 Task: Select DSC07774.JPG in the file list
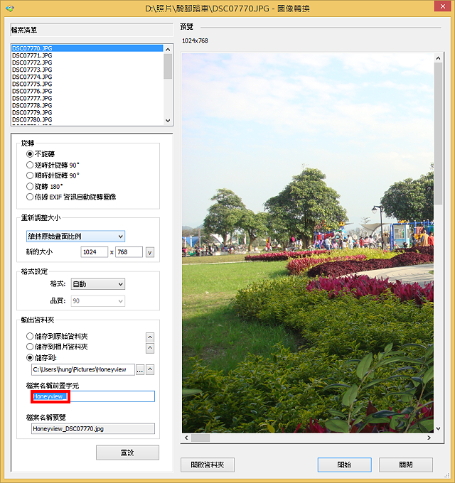(87, 77)
